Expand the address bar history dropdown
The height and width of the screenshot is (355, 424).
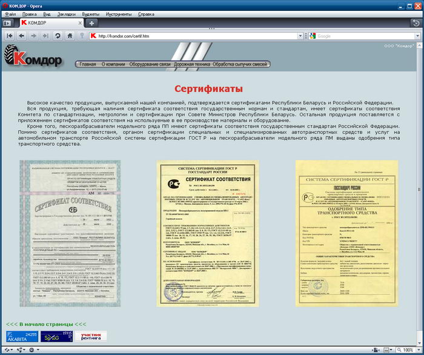pos(300,36)
